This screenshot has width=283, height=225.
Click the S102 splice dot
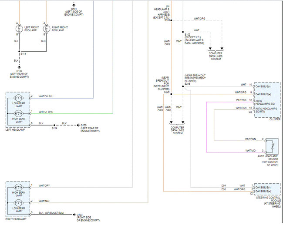coord(183,32)
